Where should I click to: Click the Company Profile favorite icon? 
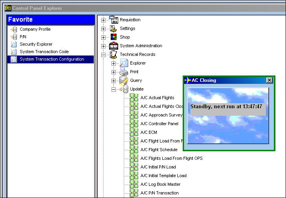point(14,30)
